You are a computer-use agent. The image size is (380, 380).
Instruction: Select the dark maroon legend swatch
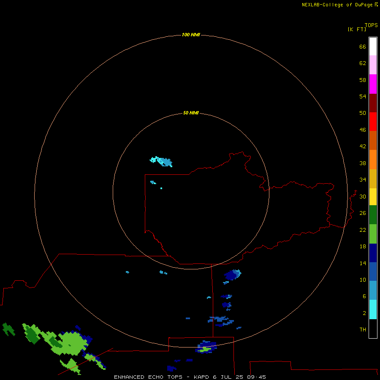pos(373,103)
